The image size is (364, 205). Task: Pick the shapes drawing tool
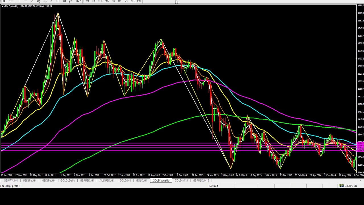click(x=64, y=1)
